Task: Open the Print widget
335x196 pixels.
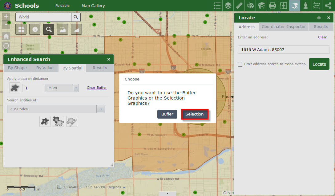Action: [x=272, y=6]
